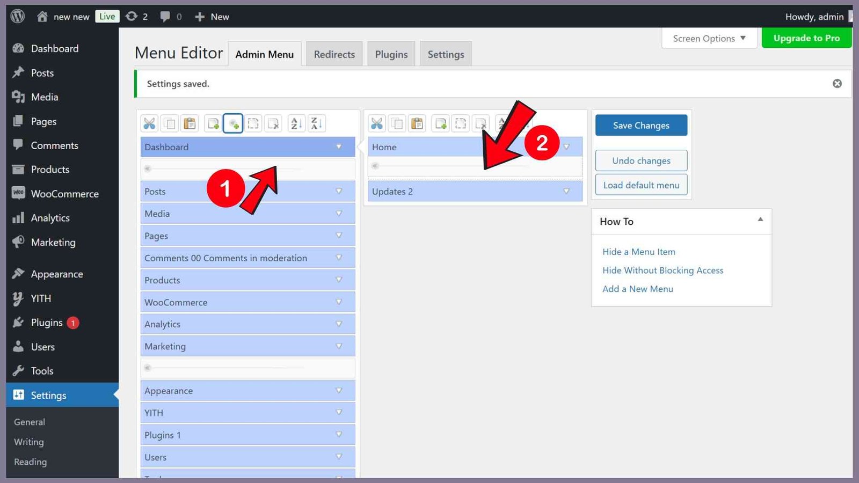Screen dimensions: 859x483
Task: Expand the Dashboard menu item settings
Action: (339, 147)
